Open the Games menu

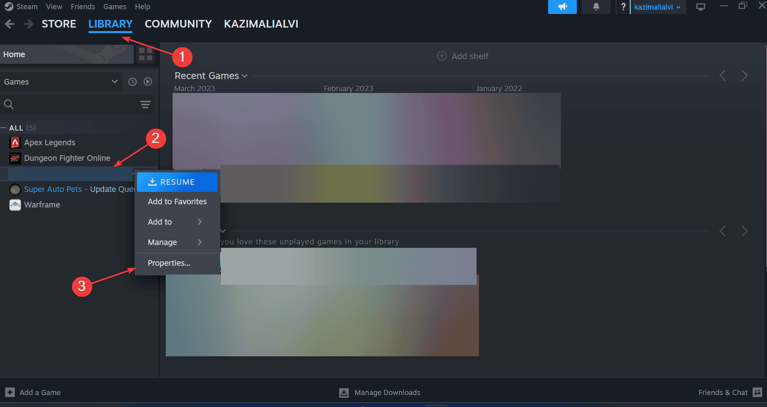115,7
